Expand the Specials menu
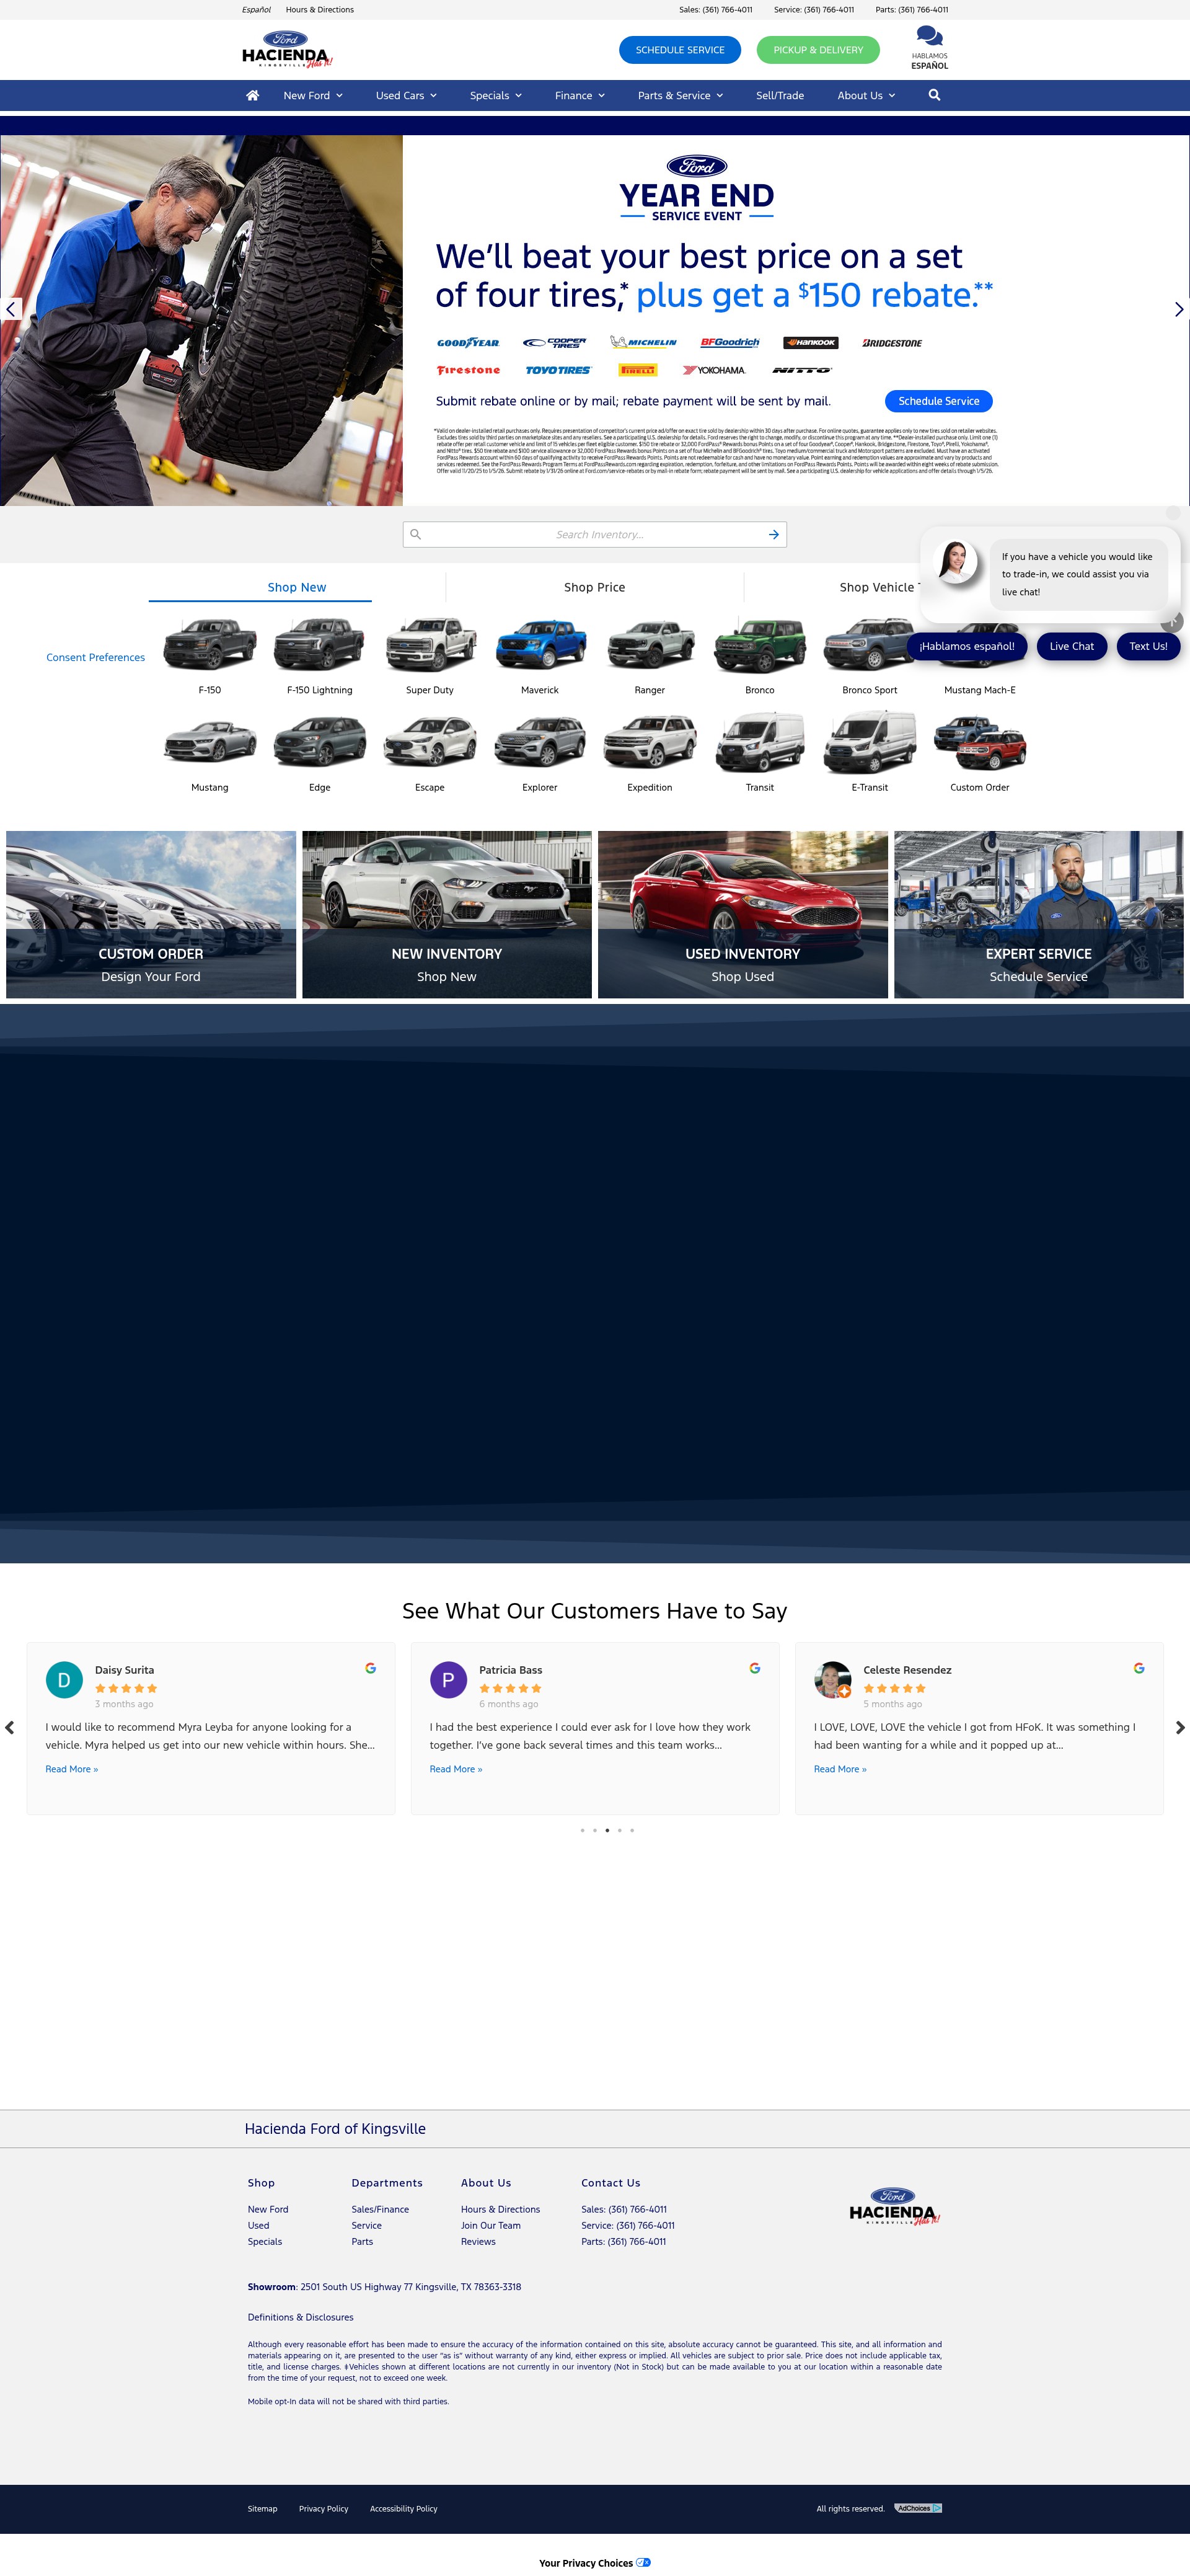1190x2576 pixels. click(x=496, y=95)
